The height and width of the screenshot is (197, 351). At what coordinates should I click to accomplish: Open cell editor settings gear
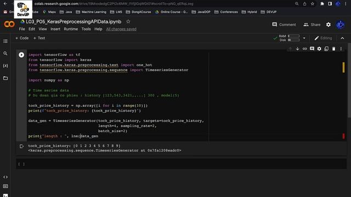[x=319, y=49]
